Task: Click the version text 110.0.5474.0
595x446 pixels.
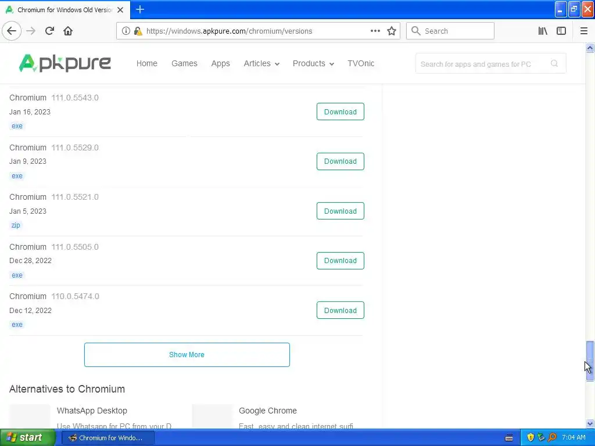Action: click(75, 296)
